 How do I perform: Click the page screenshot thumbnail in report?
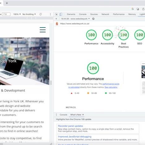143,78
